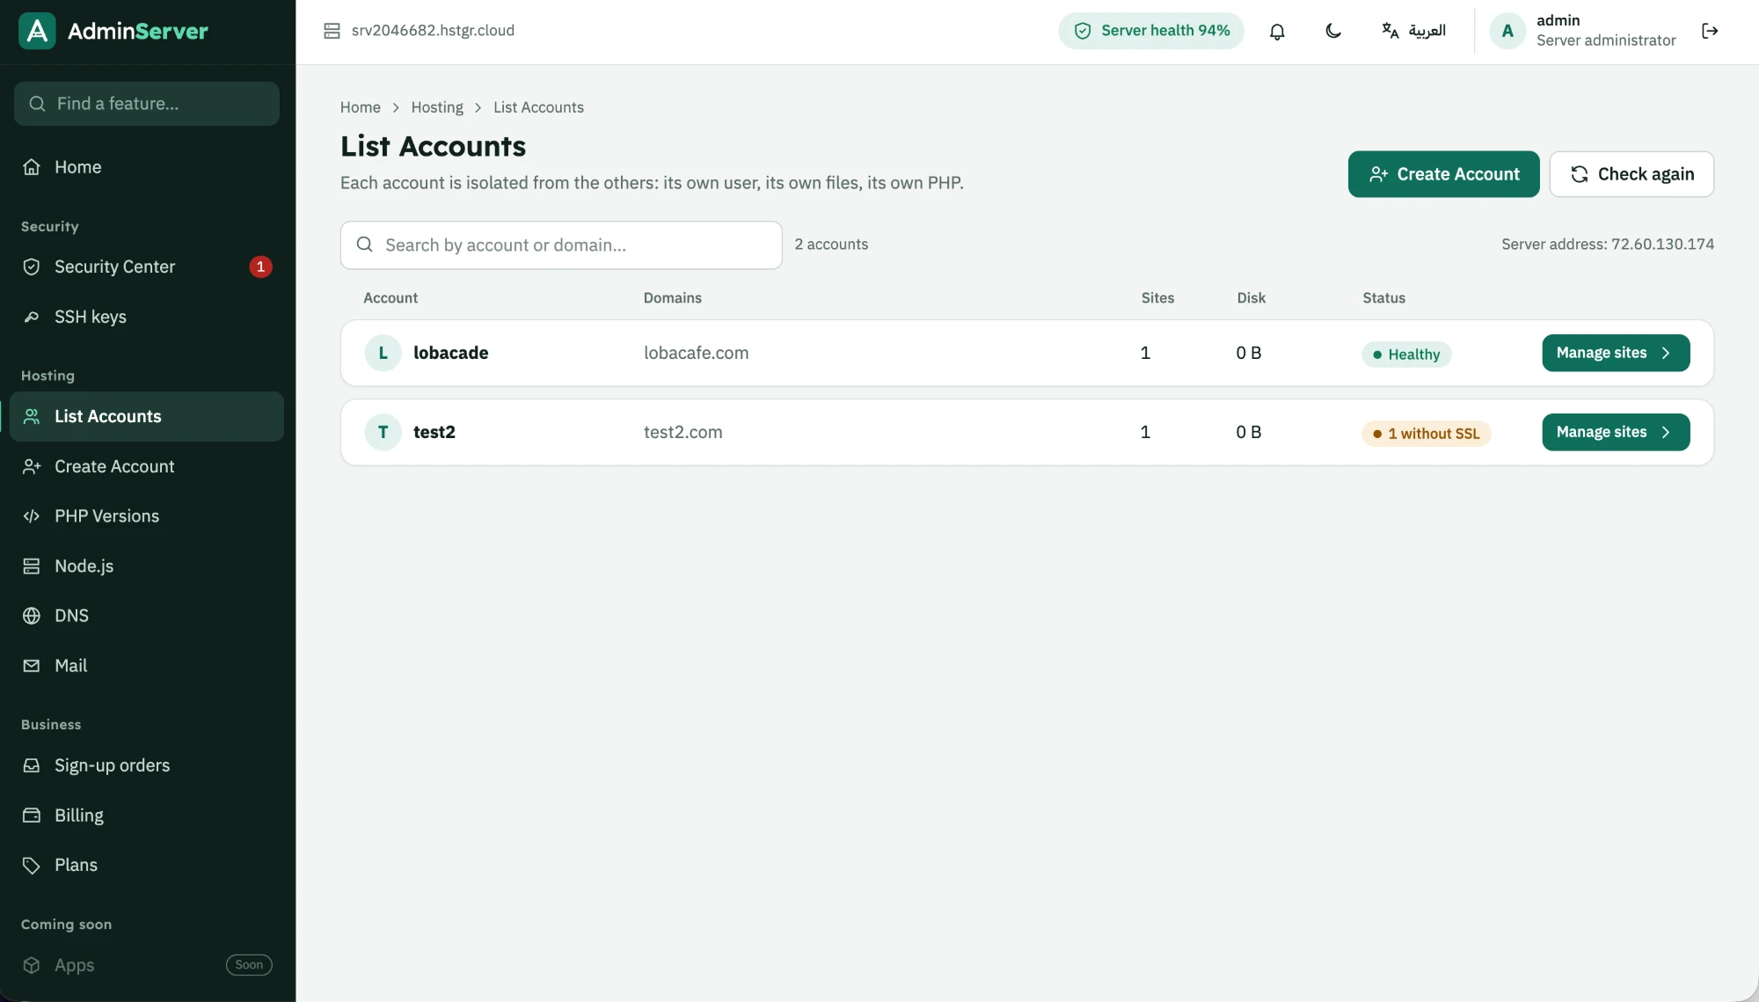
Task: Click the green Create Account button
Action: [1444, 174]
